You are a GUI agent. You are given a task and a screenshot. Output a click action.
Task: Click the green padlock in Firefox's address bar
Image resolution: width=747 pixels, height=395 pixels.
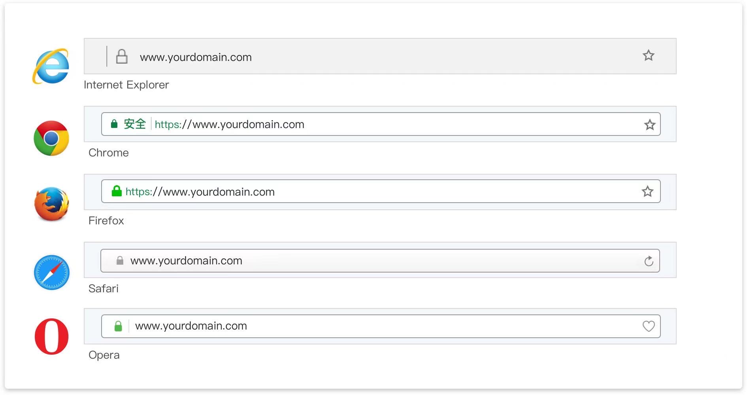tap(117, 191)
